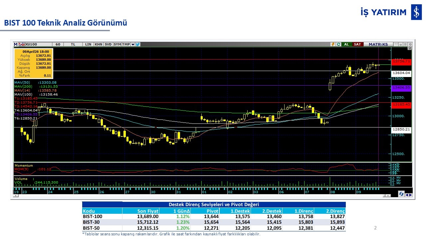Click the İş Yatırım logo
Image resolution: width=426 pixels, height=239 pixels.
pos(416,12)
